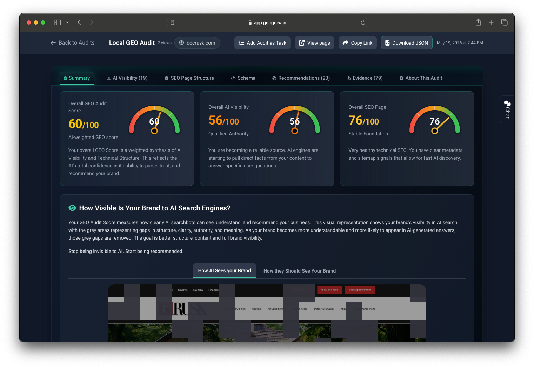Click the 60/100 score value
The height and width of the screenshot is (368, 534).
pos(84,124)
